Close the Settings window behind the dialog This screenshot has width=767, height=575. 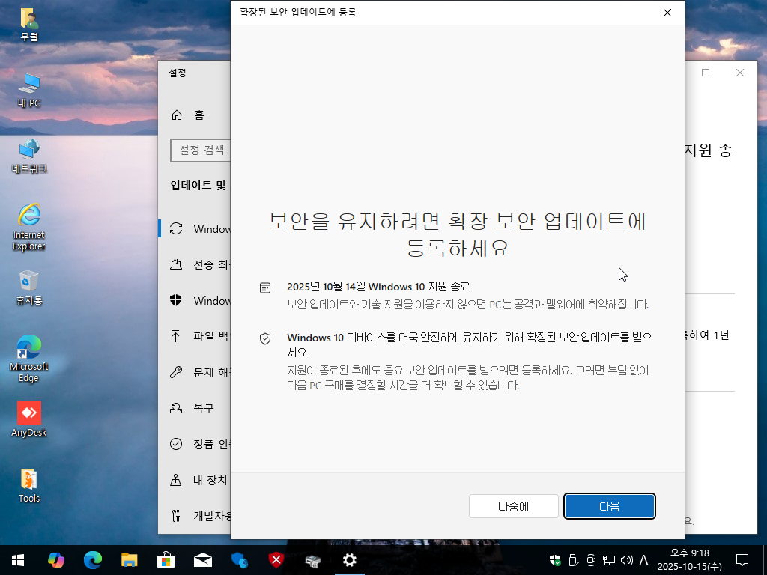click(739, 73)
